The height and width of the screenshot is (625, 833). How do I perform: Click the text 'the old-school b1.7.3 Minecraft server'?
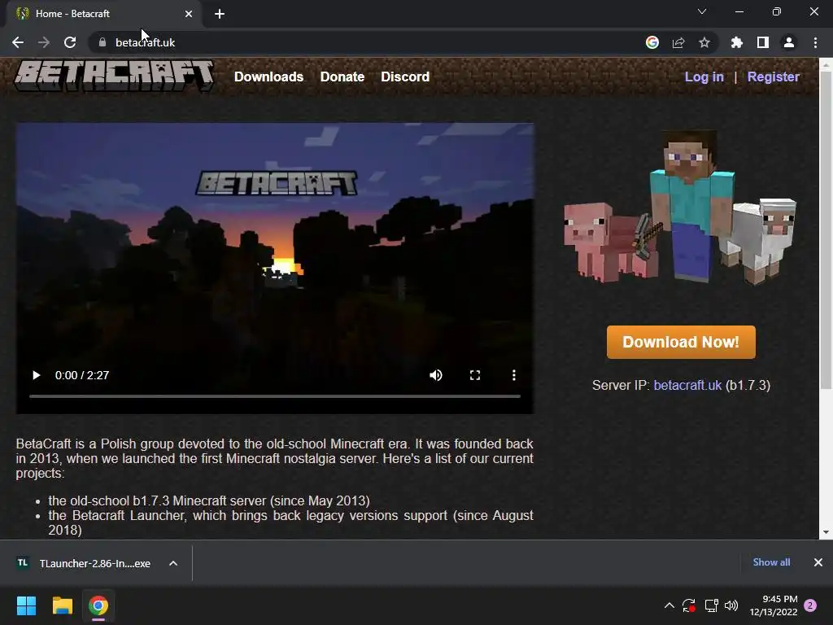pyautogui.click(x=157, y=500)
